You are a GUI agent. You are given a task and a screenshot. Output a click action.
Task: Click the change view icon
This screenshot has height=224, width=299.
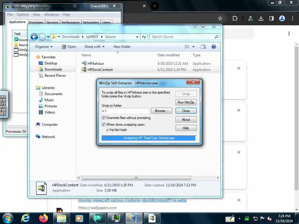pos(187,47)
